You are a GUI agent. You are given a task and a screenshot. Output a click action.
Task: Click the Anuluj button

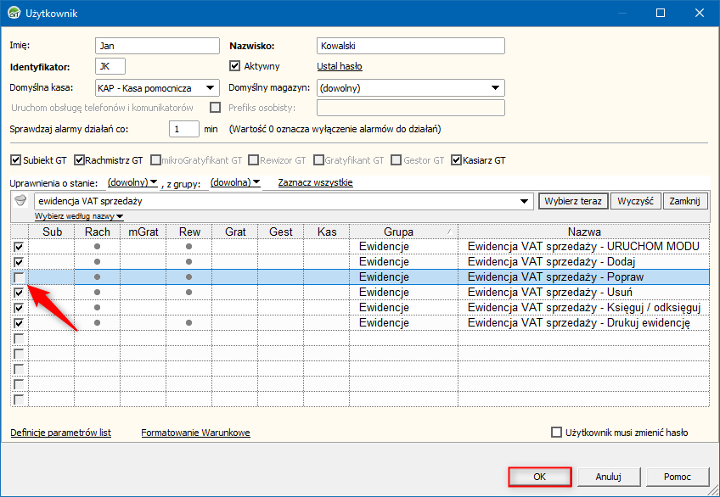(x=609, y=477)
